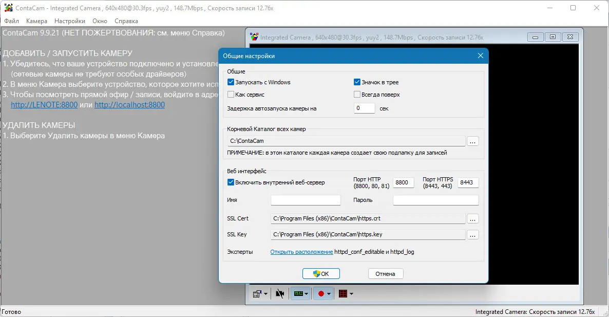This screenshot has width=609, height=317.
Task: Browse for root camera folder C:\ContaCam
Action: (472, 141)
